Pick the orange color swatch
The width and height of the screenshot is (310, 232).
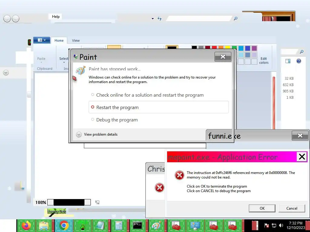point(221,47)
